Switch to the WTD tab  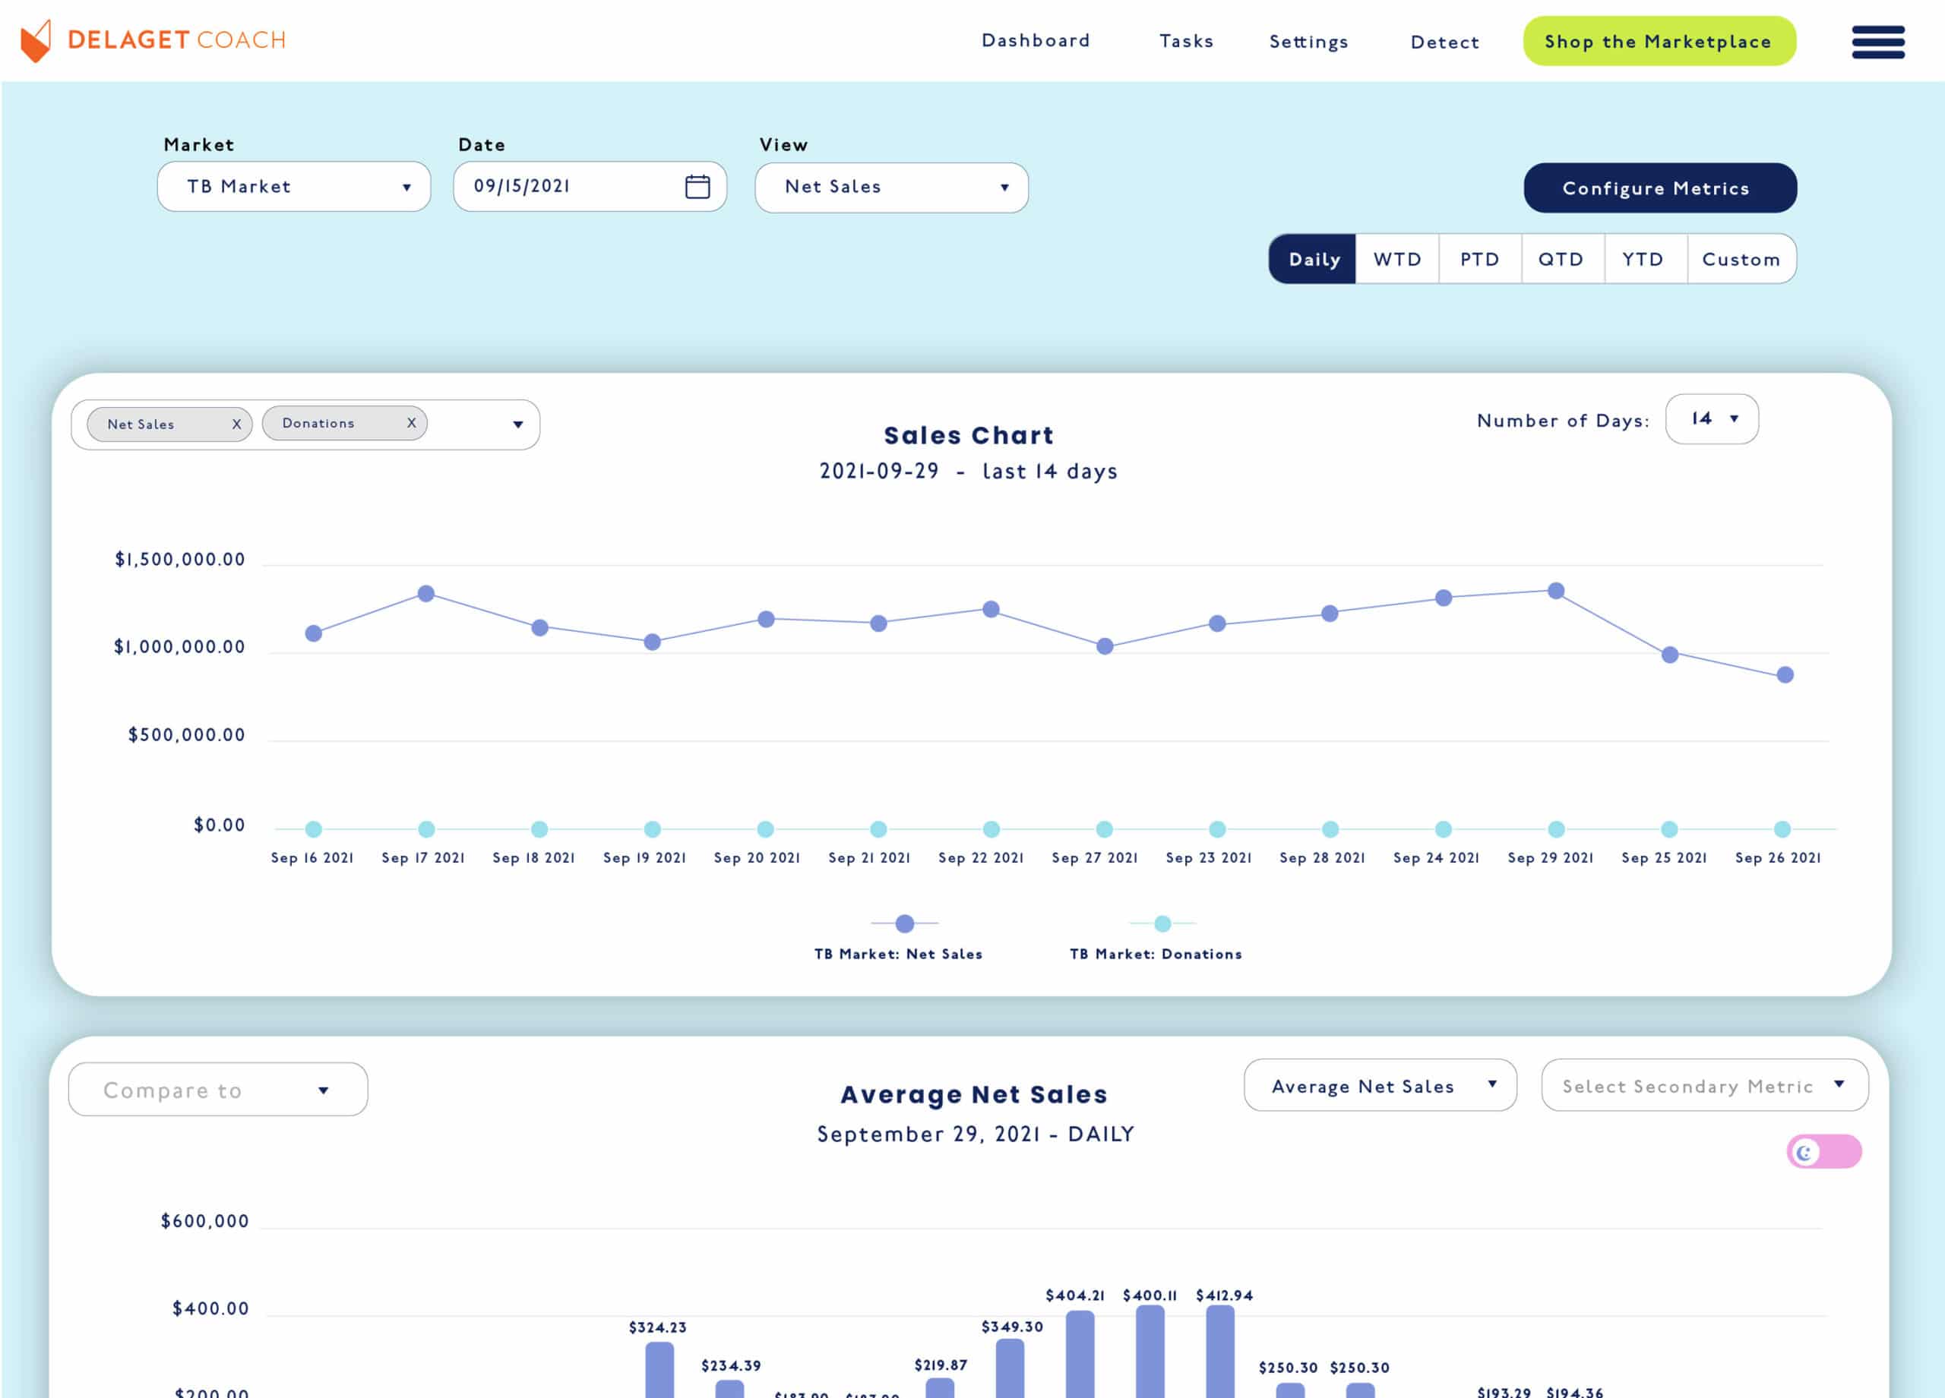pyautogui.click(x=1397, y=259)
